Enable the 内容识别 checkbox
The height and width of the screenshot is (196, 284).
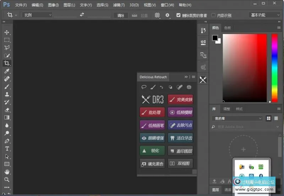[x=213, y=15]
